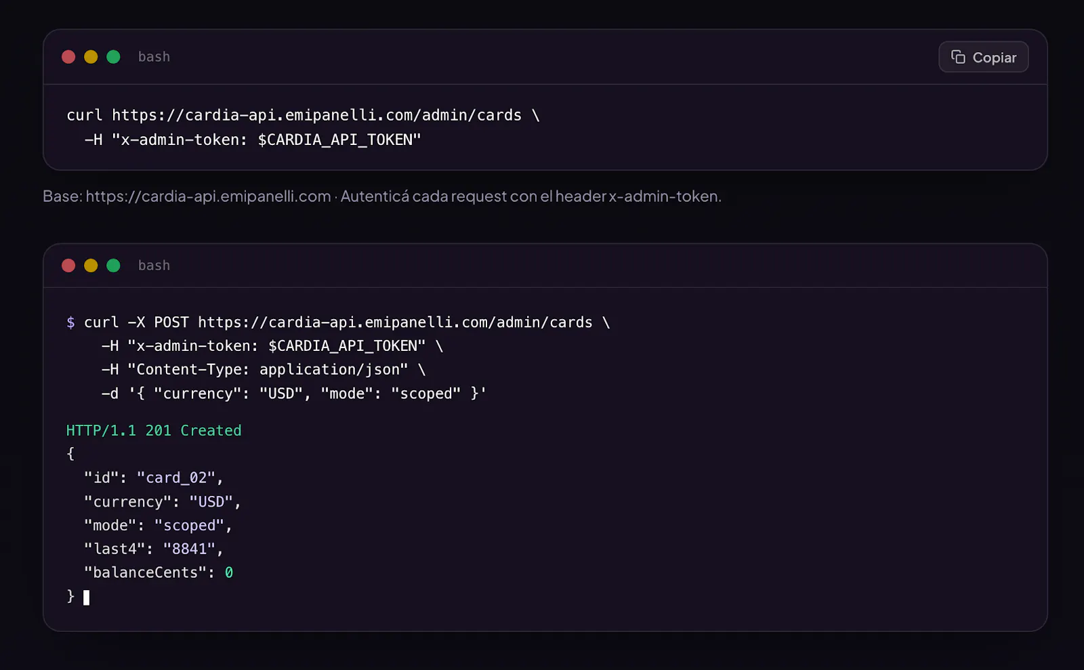Click the x-admin-token text in the description
Viewport: 1084px width, 670px height.
[663, 196]
